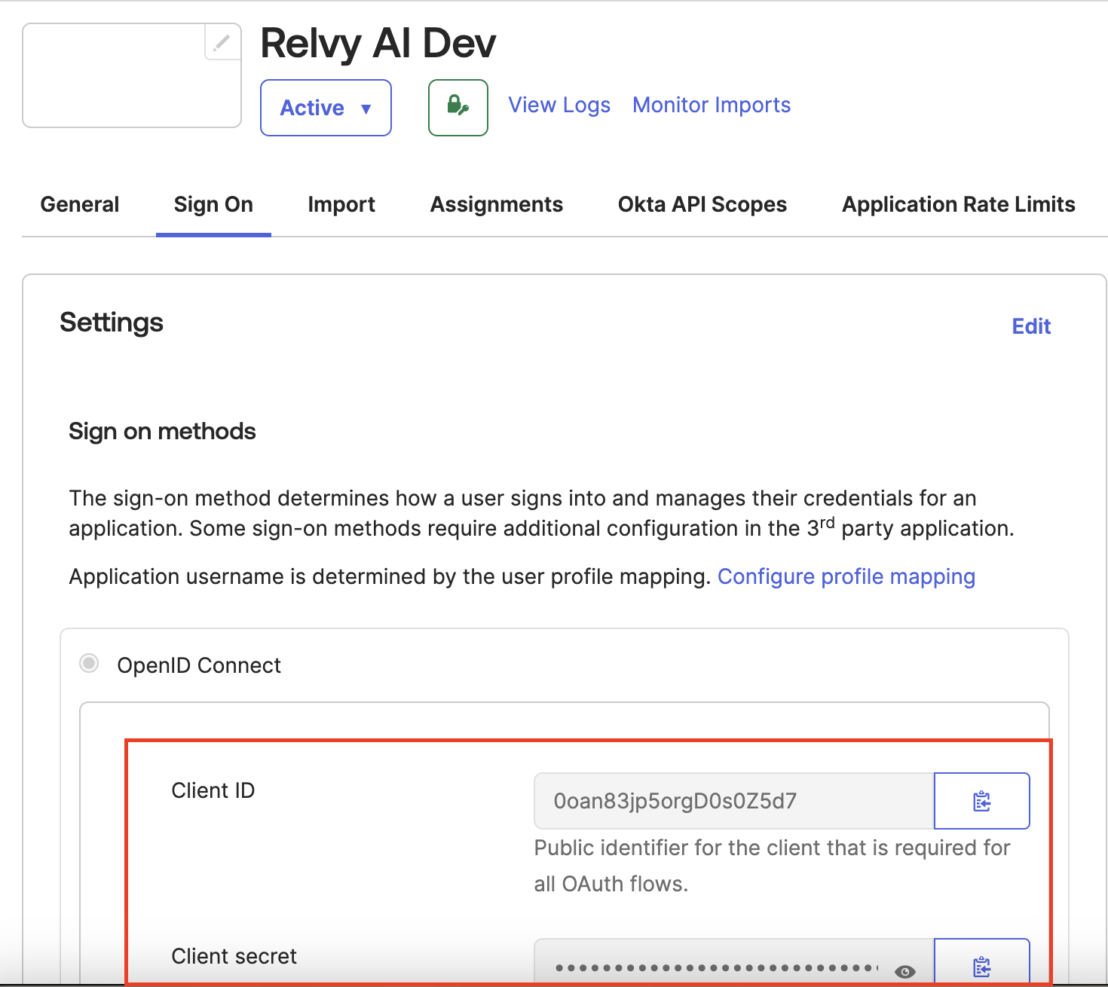This screenshot has height=987, width=1108.
Task: Open Configure profile mapping link
Action: point(846,576)
